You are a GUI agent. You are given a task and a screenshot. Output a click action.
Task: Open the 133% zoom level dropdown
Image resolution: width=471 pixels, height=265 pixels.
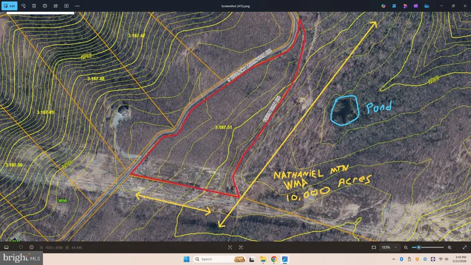tap(388, 247)
